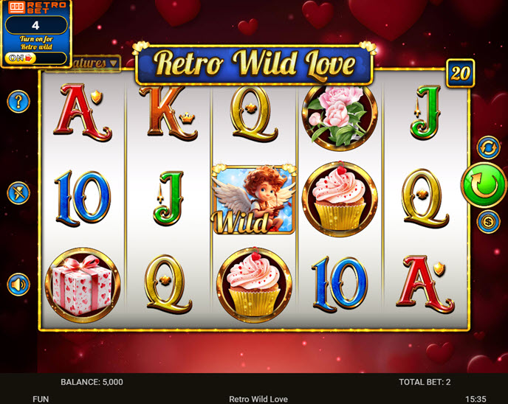Click the cupcake on fourth reel
Screen dimensions: 508x404
[x=340, y=200]
